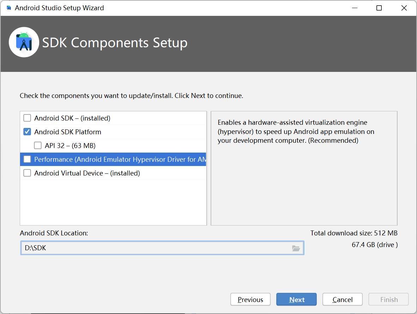417x314 pixels.
Task: Cancel the setup wizard
Action: 342,300
